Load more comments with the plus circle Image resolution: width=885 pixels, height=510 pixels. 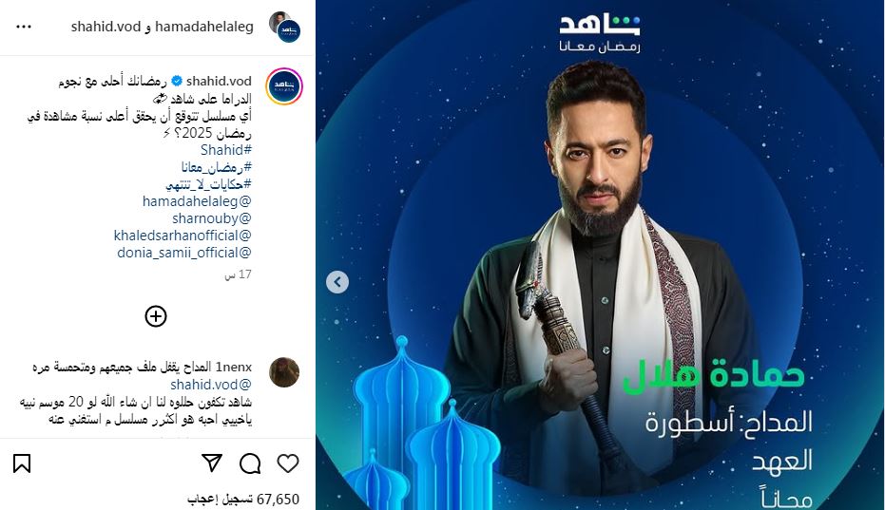click(x=156, y=316)
